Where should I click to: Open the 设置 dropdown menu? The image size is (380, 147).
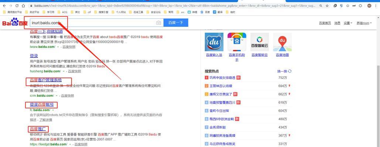(x=348, y=23)
